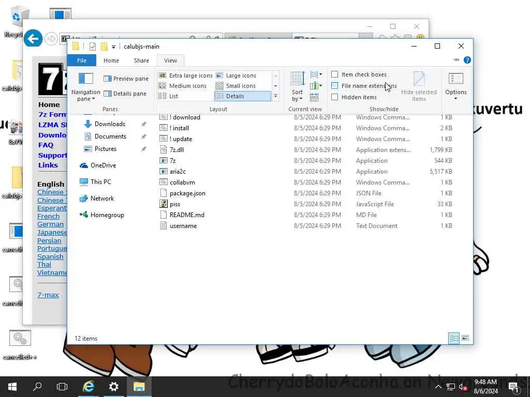Click the FAQ link on 7-Zip page
Image resolution: width=530 pixels, height=397 pixels.
[x=46, y=145]
